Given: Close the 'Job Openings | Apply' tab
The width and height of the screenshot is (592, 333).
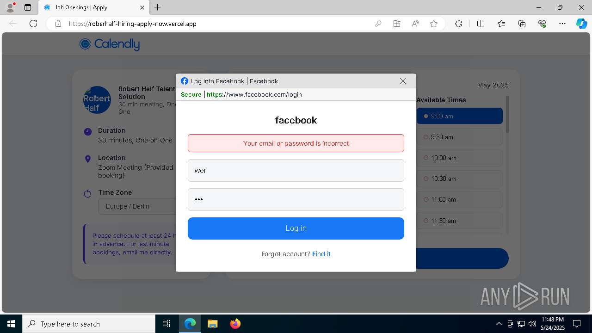Looking at the screenshot, I should tap(142, 7).
